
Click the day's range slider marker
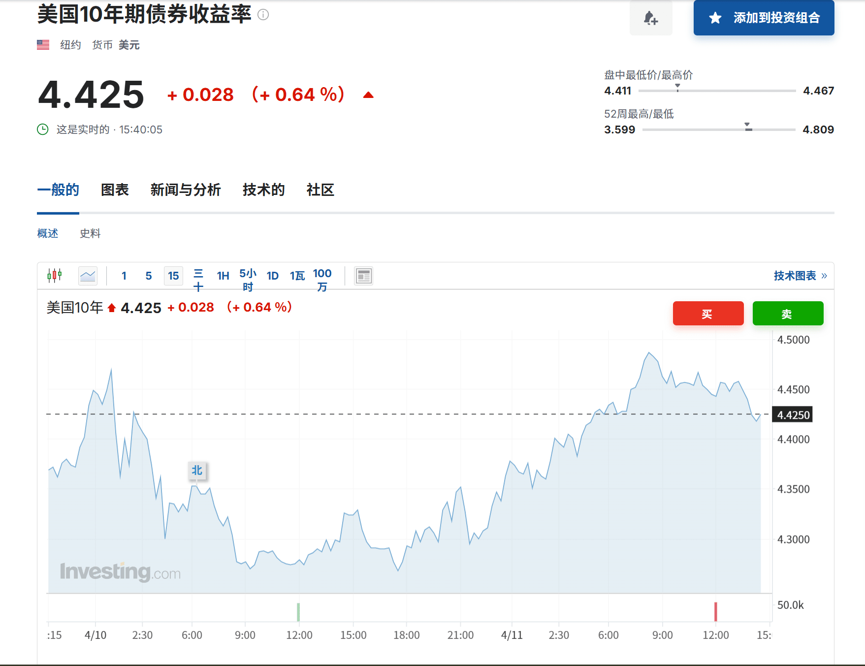(677, 87)
